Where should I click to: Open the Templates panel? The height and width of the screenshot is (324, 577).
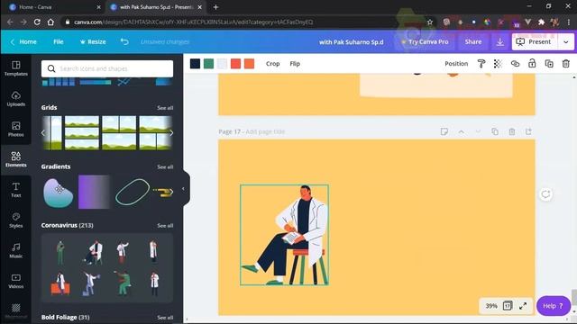(x=16, y=68)
